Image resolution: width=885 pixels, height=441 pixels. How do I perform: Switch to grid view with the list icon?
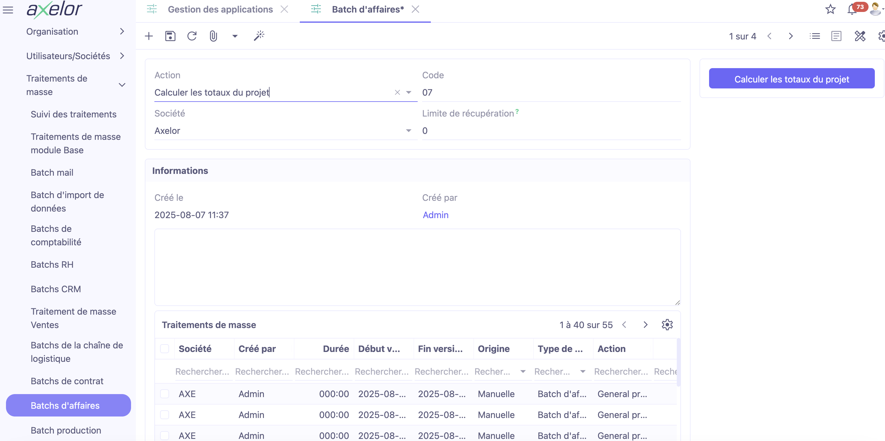click(815, 36)
